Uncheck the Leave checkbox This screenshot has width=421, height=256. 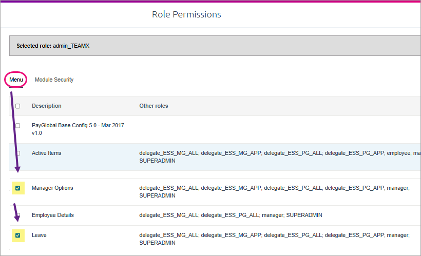(18, 235)
